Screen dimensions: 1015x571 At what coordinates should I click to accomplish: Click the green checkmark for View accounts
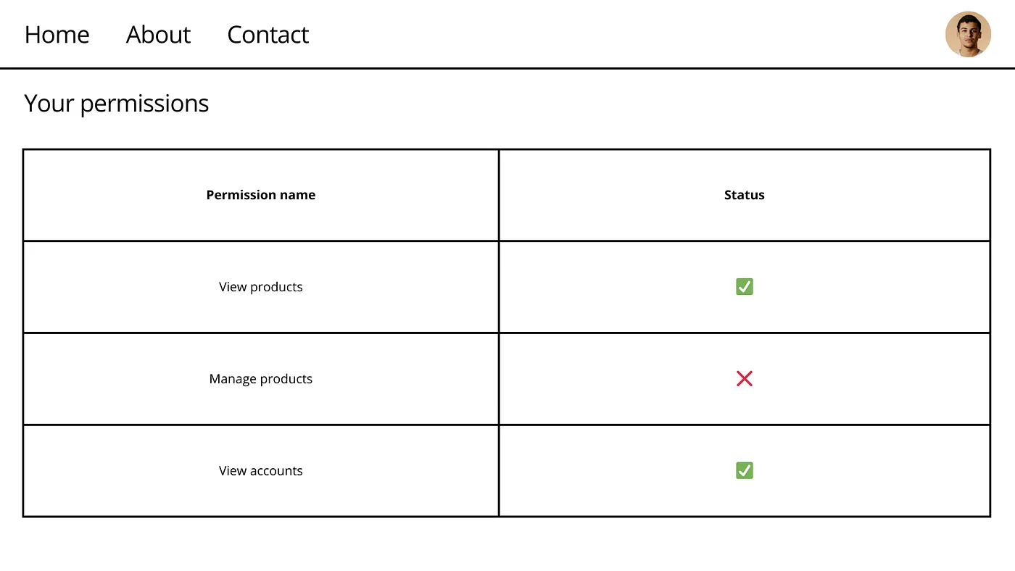[744, 470]
